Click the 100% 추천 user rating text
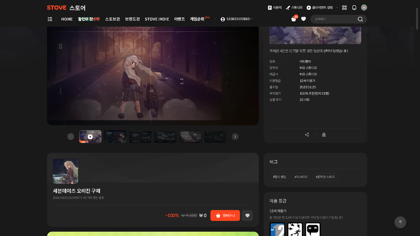 (x=314, y=93)
